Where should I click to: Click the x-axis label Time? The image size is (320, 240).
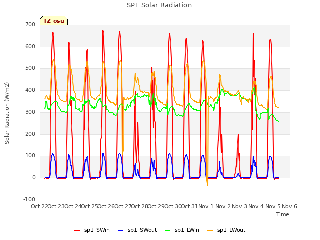282,214
